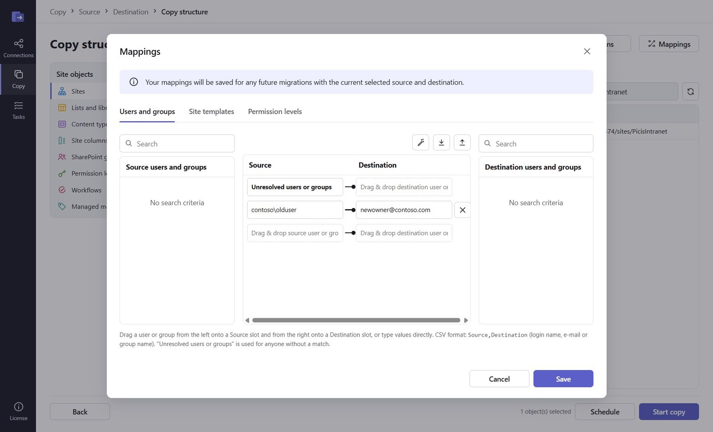713x432 pixels.
Task: Switch to Users and groups tab
Action: pos(147,111)
